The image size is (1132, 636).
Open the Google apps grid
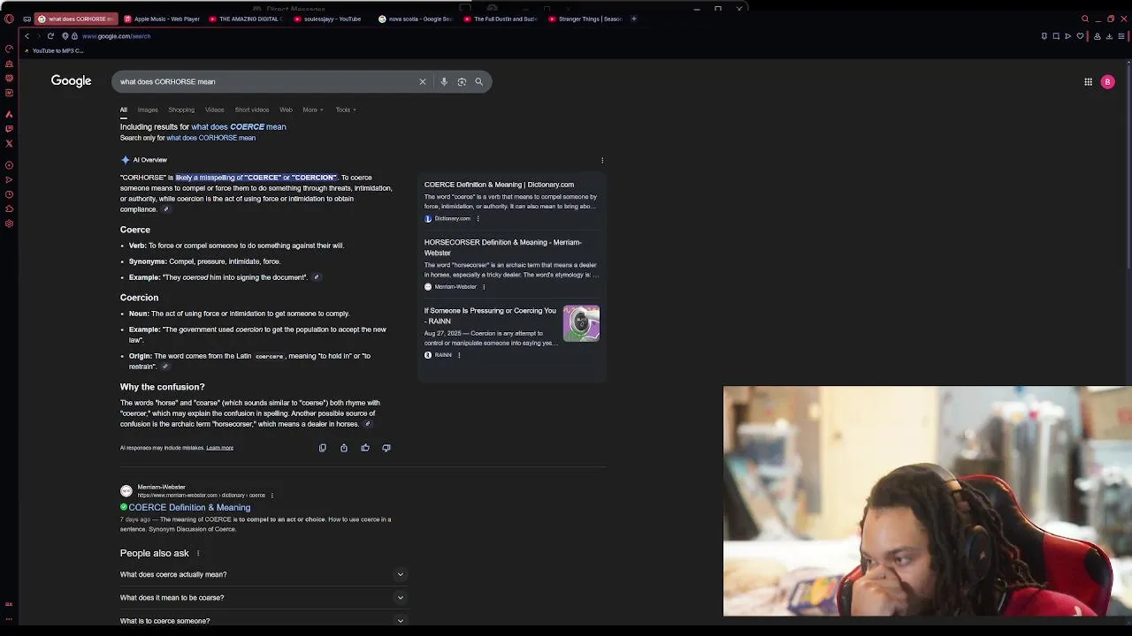tap(1089, 81)
